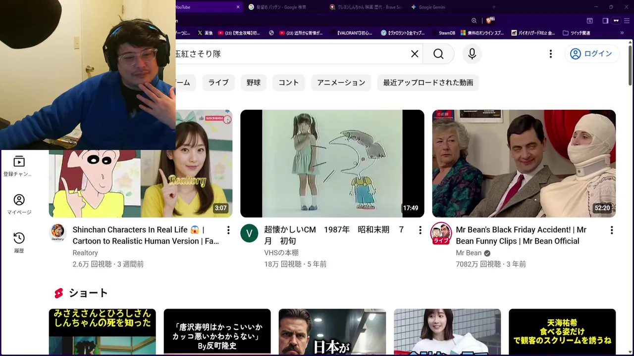
Task: Open the 唐沢寿明はかっこいいか short
Action: click(217, 332)
